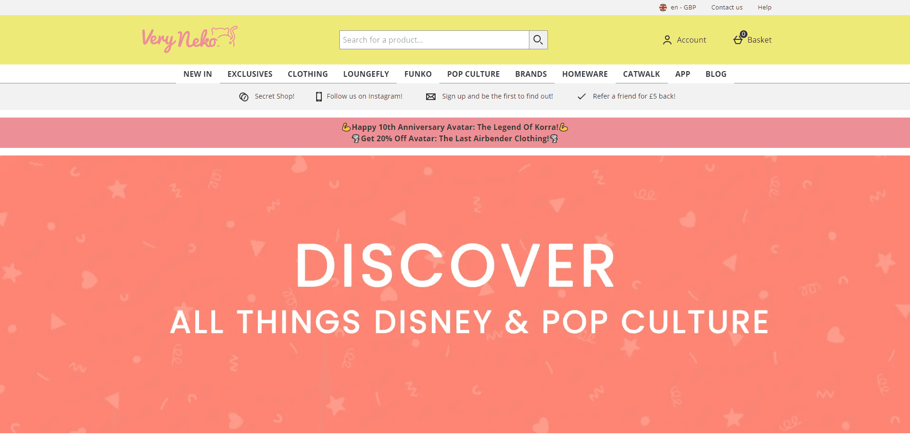Open the HOMEWARE menu
The width and height of the screenshot is (910, 438).
585,74
